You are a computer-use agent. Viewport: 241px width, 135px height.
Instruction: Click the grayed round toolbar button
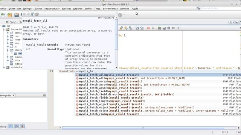point(120,15)
